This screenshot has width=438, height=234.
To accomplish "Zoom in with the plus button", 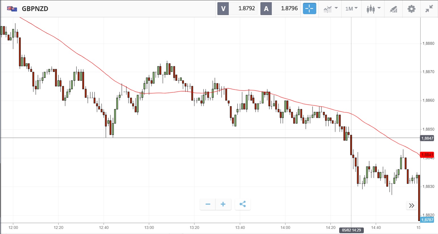I will point(223,204).
